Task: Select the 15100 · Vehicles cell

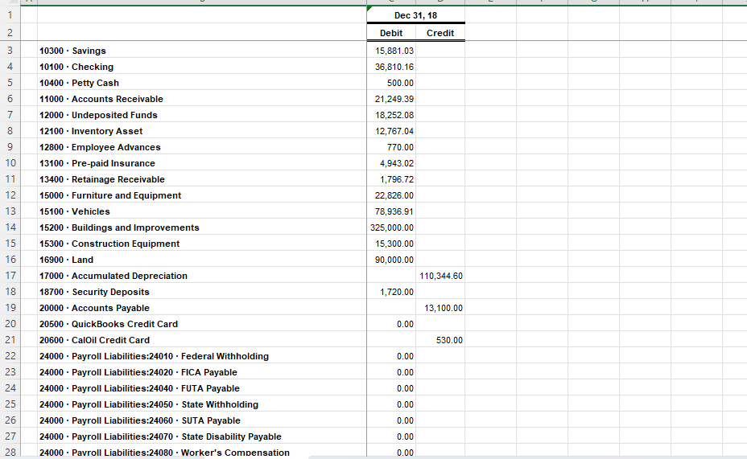Action: point(202,211)
